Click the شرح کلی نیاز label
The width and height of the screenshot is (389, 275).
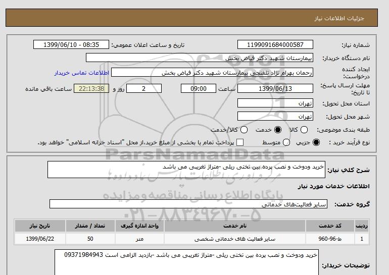click(x=349, y=170)
